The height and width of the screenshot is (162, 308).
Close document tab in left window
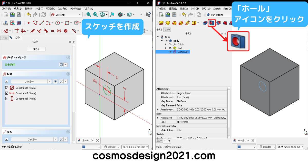pos(97,140)
